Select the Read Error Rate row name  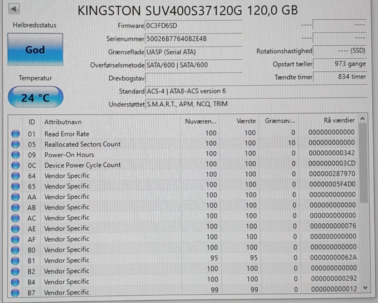tap(67, 134)
